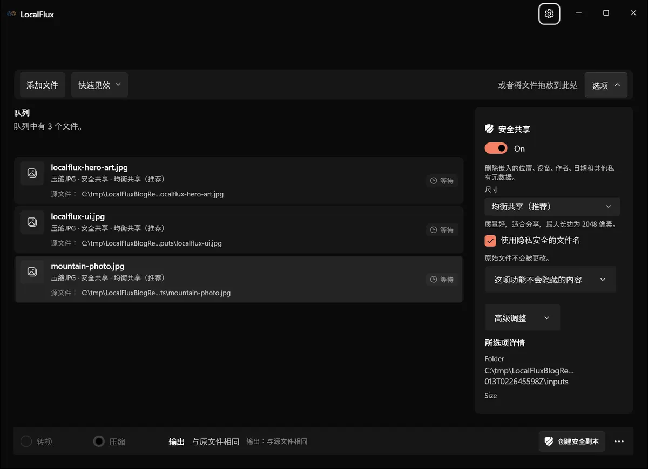Click the shield icon beside 安全共享 heading
Viewport: 648px width, 469px height.
click(489, 129)
